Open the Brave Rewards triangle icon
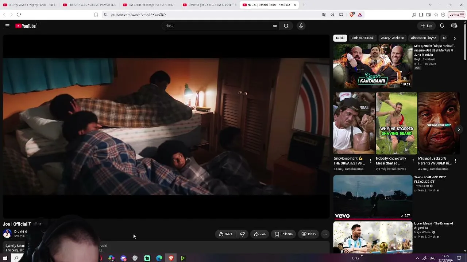Viewport: 467px width, 262px height. [360, 15]
